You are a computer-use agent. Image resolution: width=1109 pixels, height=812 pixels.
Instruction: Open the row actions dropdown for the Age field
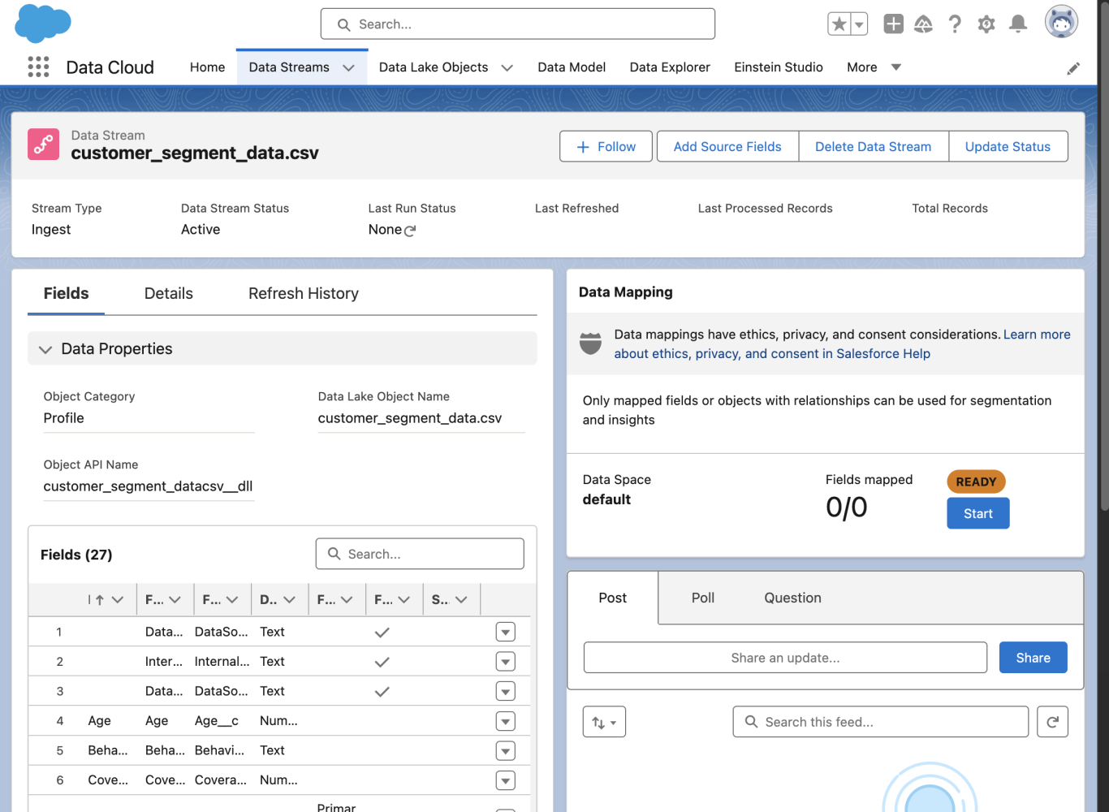[x=505, y=721]
